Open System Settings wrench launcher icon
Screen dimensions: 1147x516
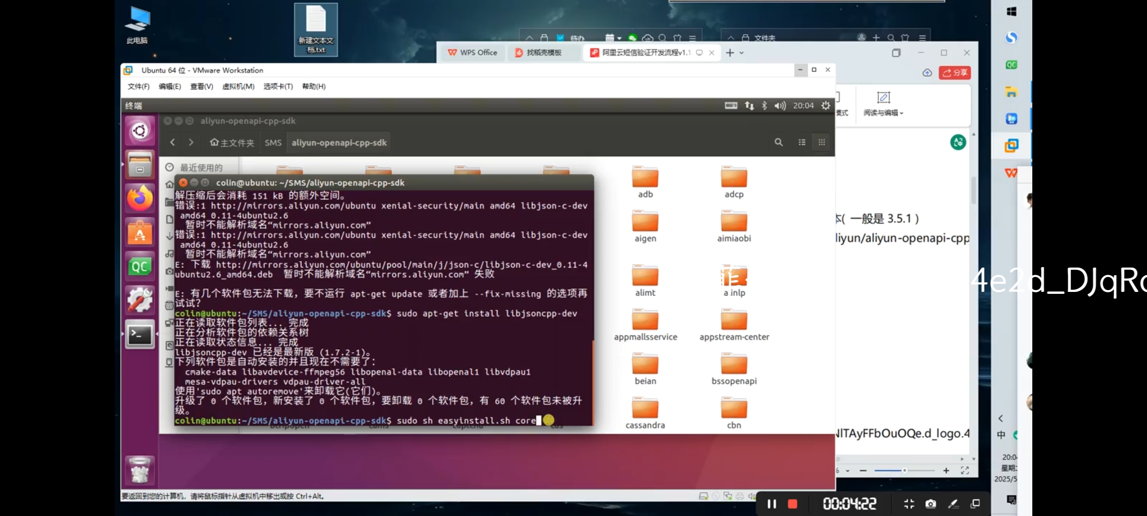[140, 301]
